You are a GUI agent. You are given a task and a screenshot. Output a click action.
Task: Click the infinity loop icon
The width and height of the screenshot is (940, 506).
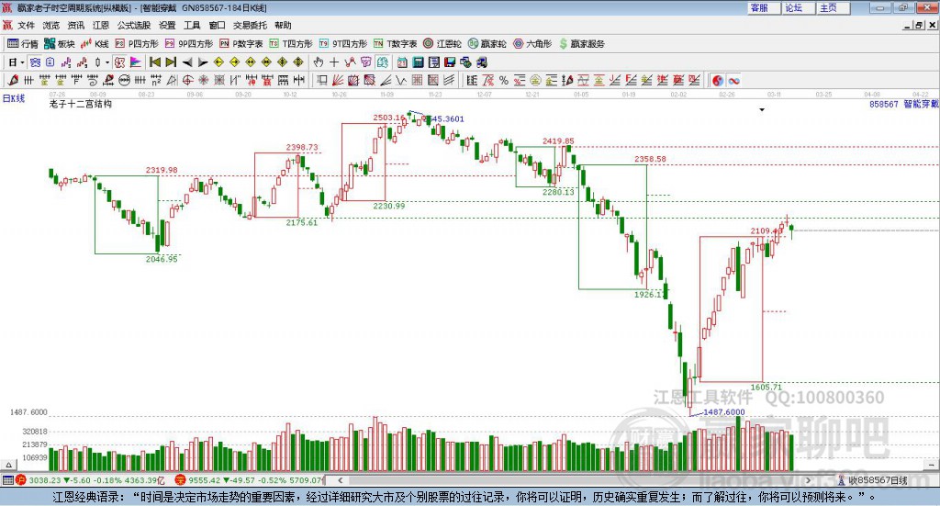pos(733,80)
